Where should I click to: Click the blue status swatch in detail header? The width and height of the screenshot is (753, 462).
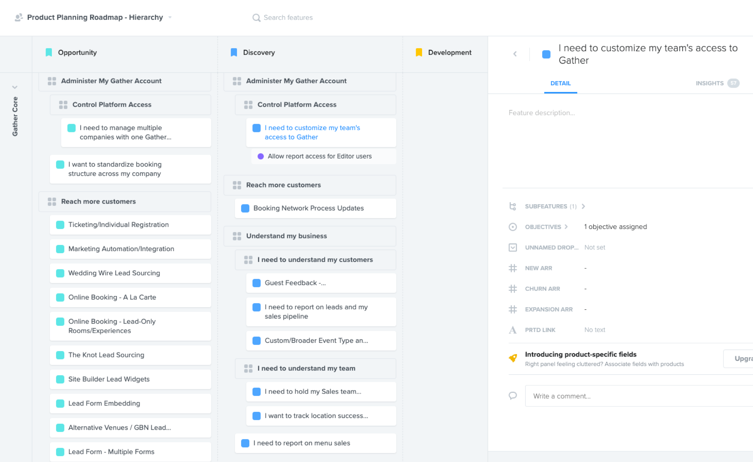click(x=546, y=54)
